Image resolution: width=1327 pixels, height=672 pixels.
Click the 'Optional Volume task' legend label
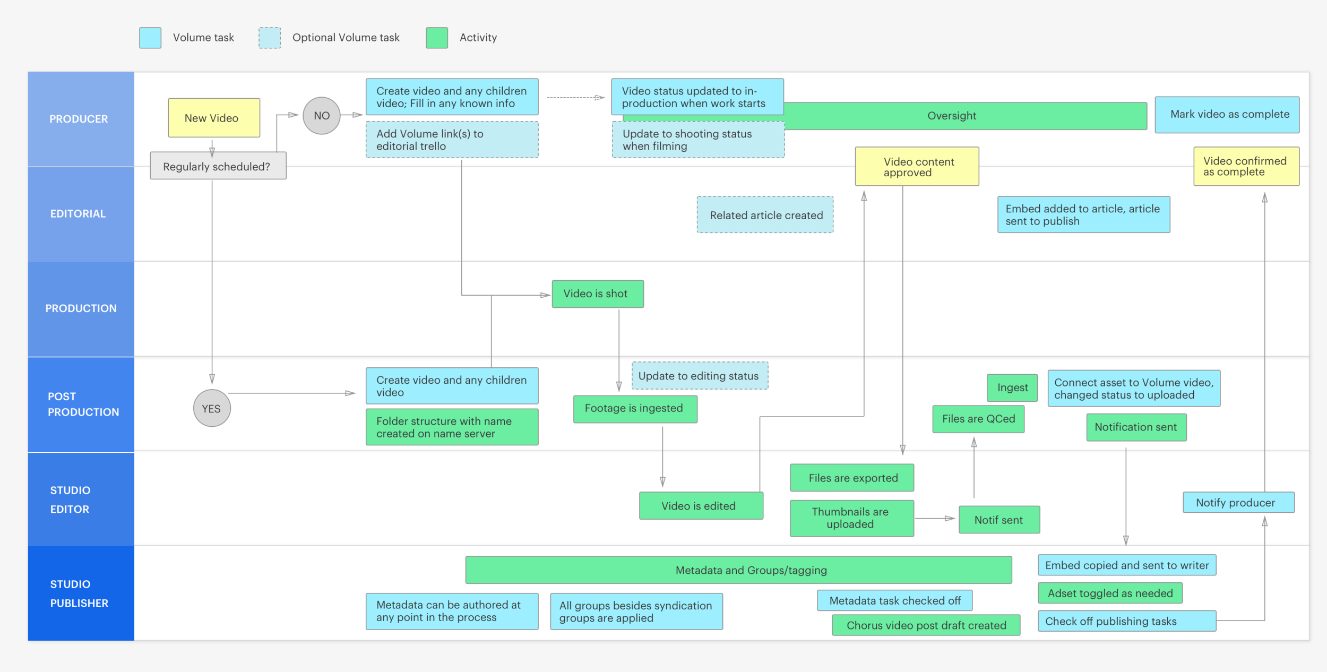click(346, 38)
